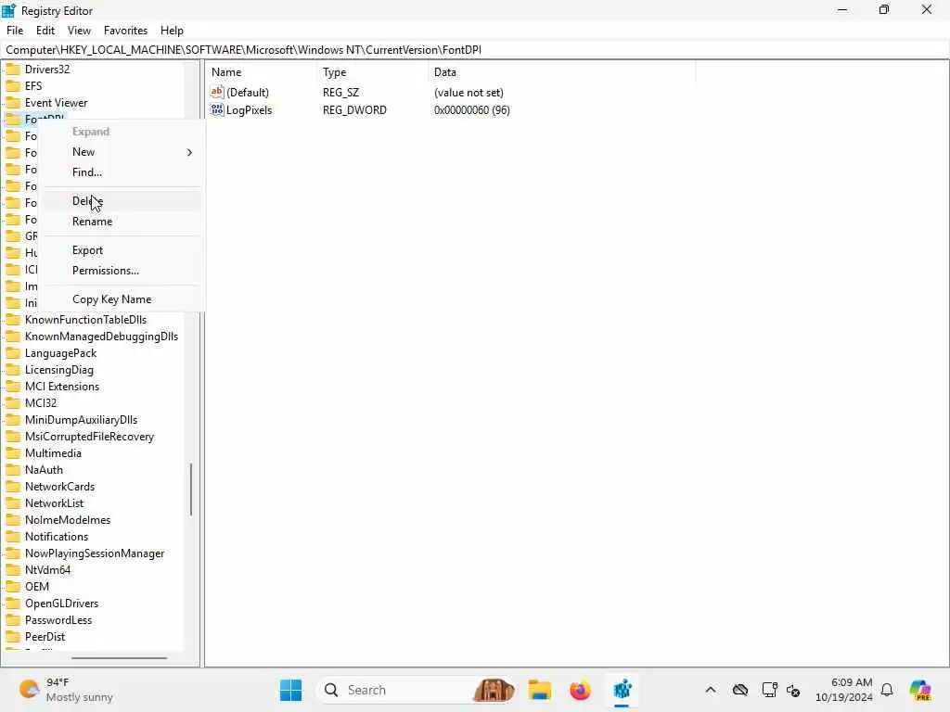Select the (Default) value name
Screen dimensions: 950x712
(x=247, y=93)
